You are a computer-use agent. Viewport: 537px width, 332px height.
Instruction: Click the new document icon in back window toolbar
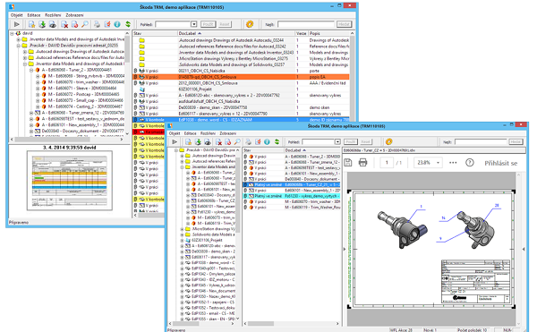pyautogui.click(x=31, y=24)
